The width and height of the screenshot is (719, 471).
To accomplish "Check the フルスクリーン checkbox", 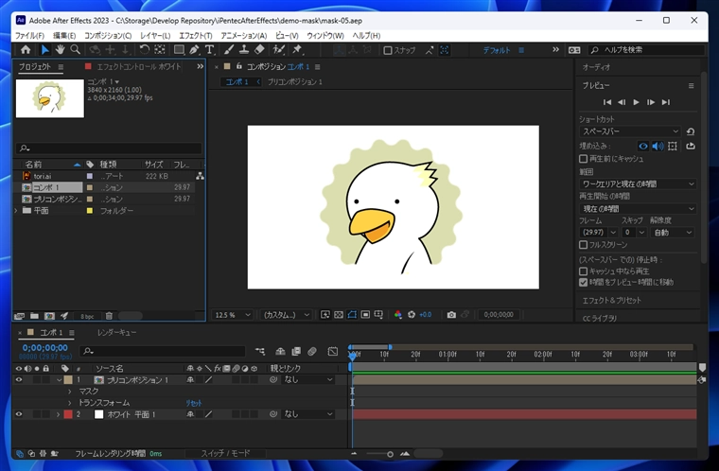I will 583,244.
